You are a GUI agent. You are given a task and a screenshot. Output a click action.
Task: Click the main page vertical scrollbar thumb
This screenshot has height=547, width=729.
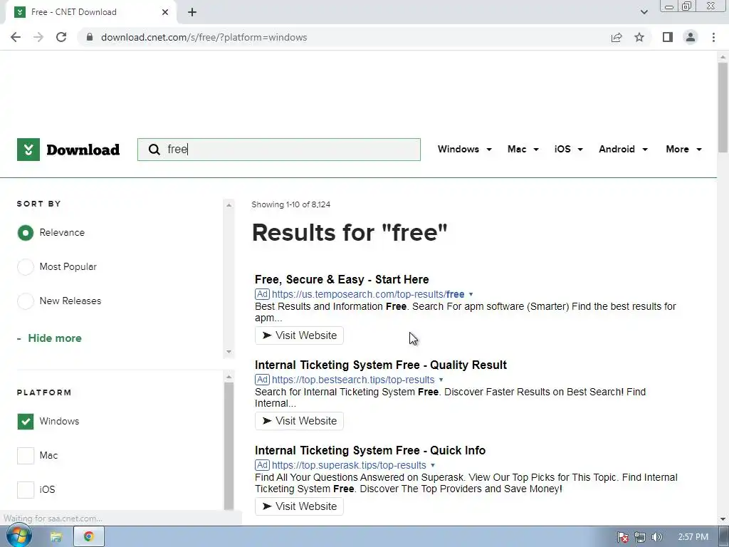[723, 107]
